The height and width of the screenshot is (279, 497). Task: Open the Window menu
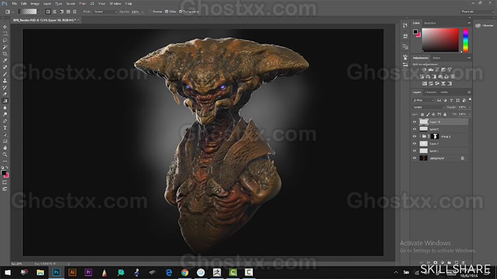point(115,4)
